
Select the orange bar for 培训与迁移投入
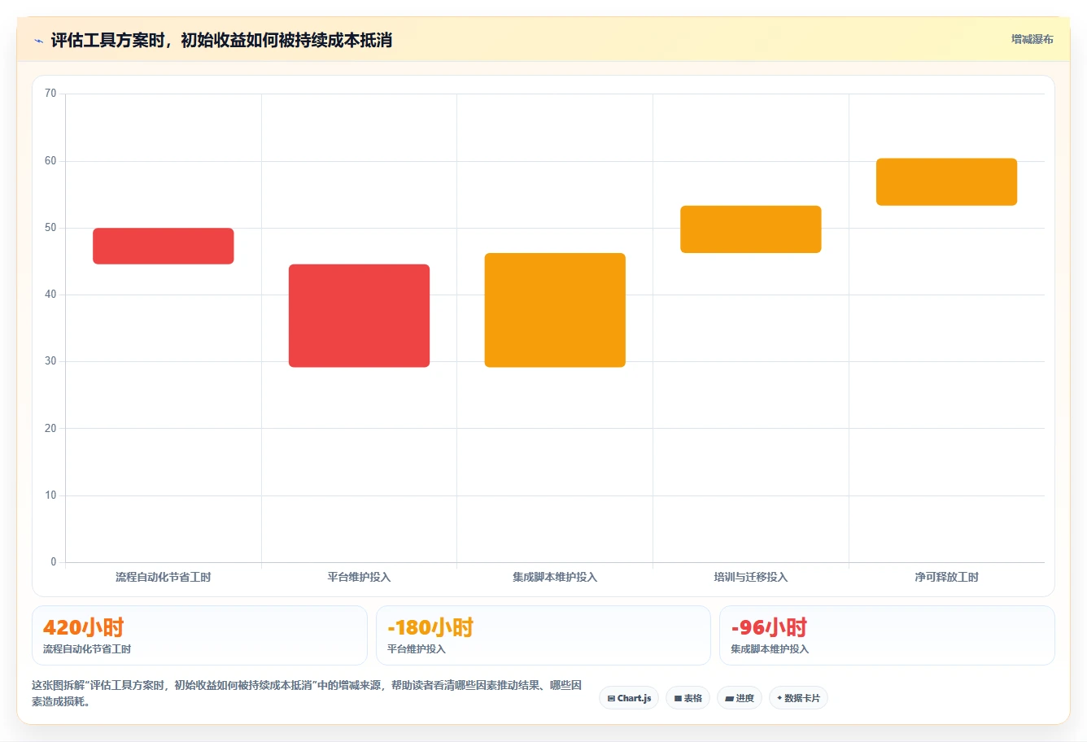[751, 229]
